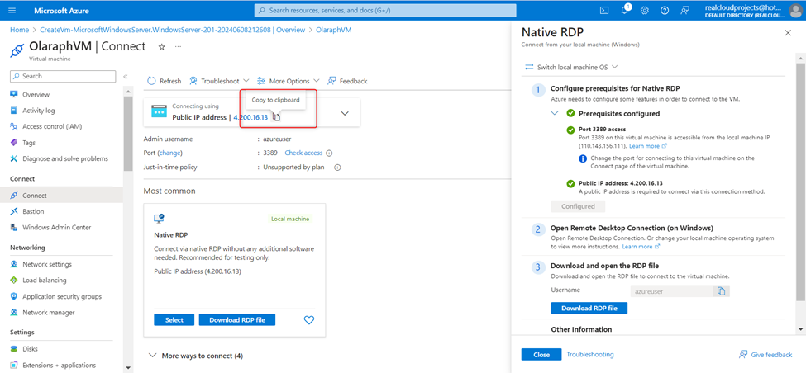The image size is (806, 373).
Task: Open the notifications bell
Action: click(625, 11)
